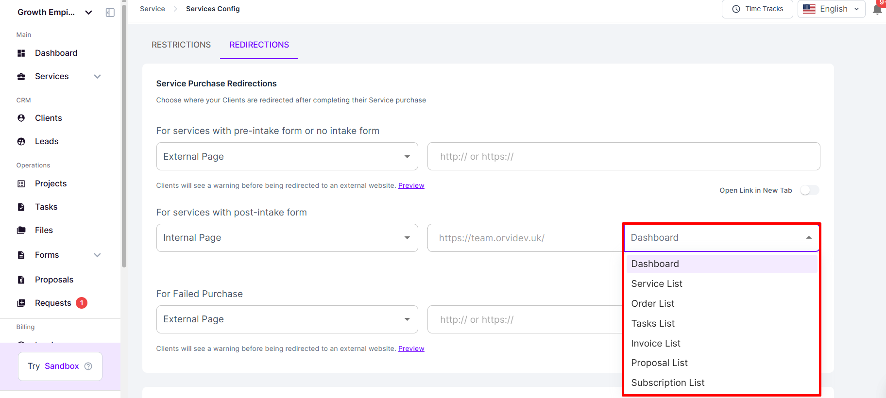Switch to the RESTRICTIONS tab
The image size is (886, 398).
[x=181, y=45]
